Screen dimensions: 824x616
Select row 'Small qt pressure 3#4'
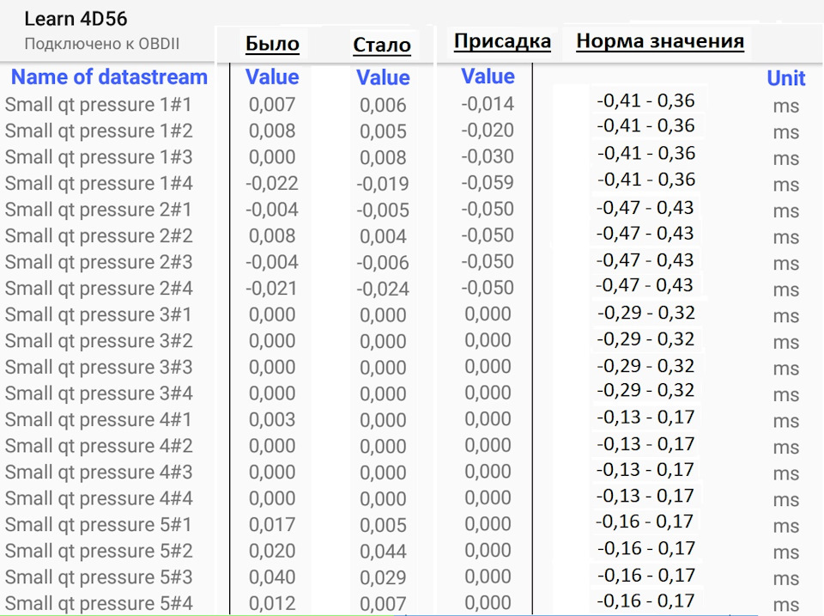(x=412, y=393)
